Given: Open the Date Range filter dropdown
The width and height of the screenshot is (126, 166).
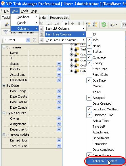Looking at the screenshot, I should (59, 91).
